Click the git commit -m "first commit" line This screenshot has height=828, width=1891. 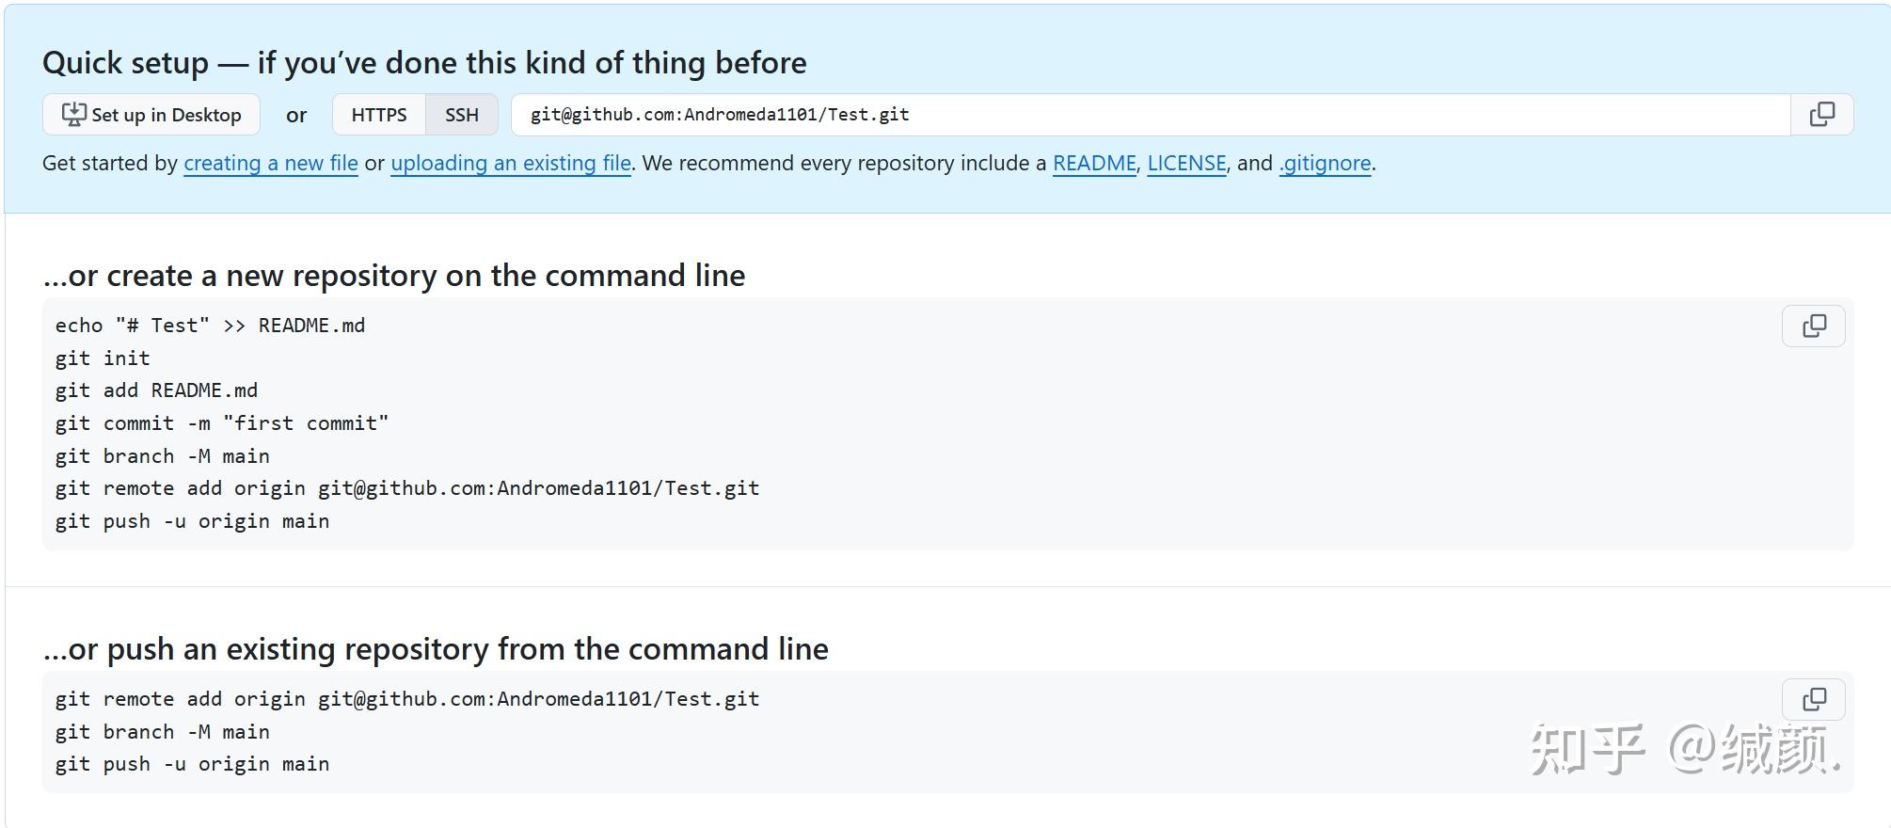tap(221, 423)
